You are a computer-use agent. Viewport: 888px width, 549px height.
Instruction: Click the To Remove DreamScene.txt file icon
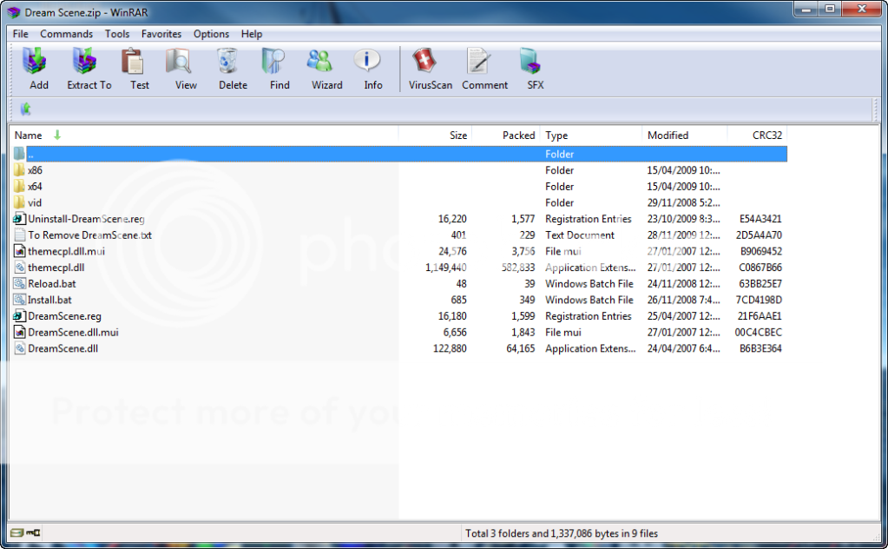pyautogui.click(x=19, y=235)
